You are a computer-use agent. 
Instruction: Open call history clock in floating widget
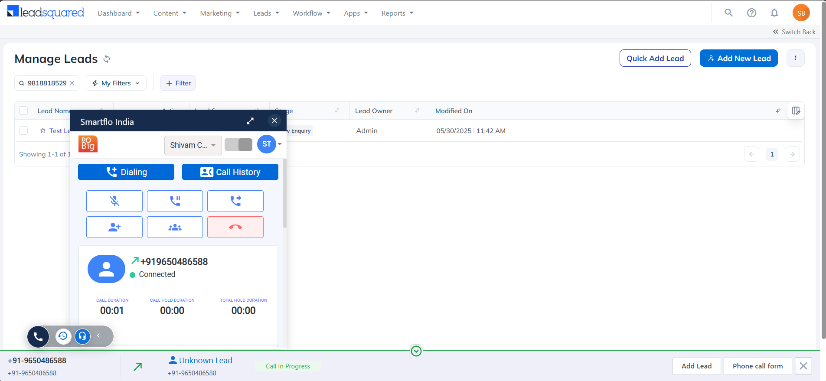[x=63, y=336]
